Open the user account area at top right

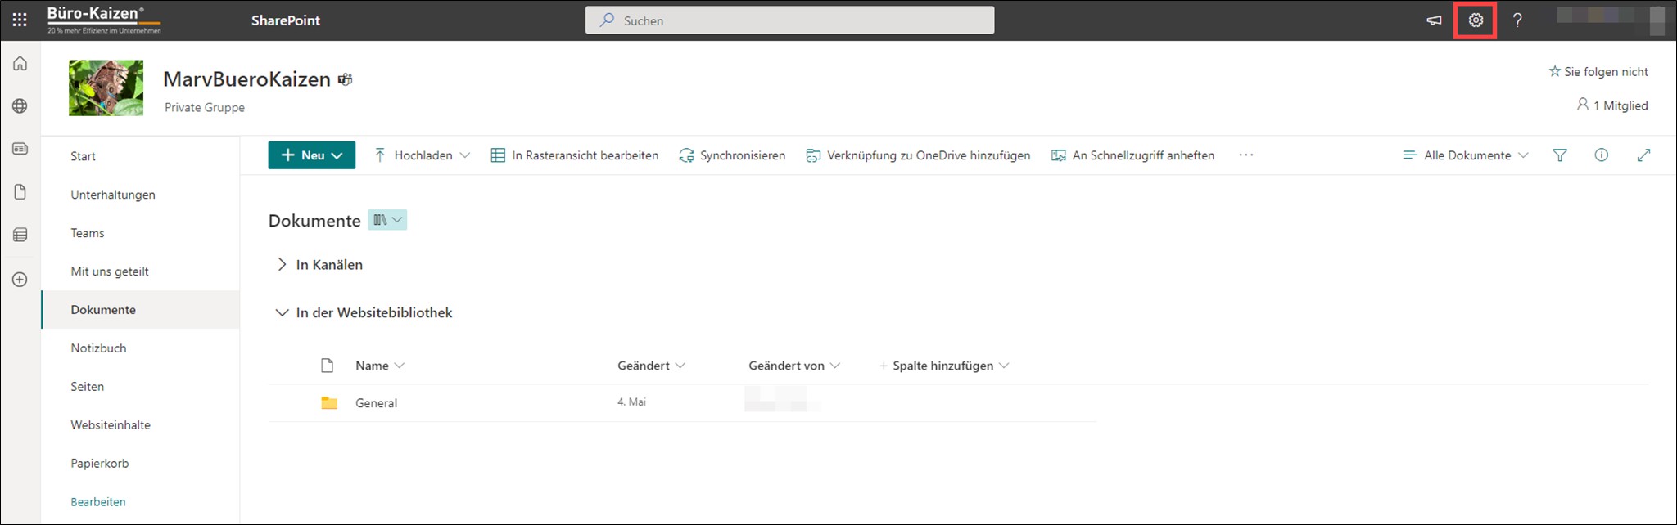[x=1611, y=20]
